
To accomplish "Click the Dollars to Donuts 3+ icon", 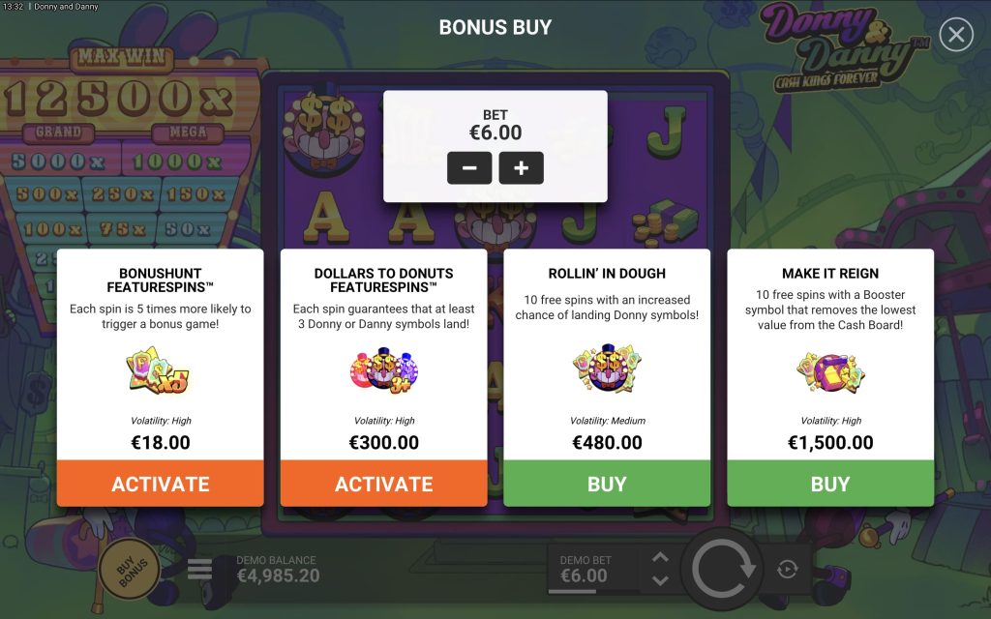I will (383, 370).
